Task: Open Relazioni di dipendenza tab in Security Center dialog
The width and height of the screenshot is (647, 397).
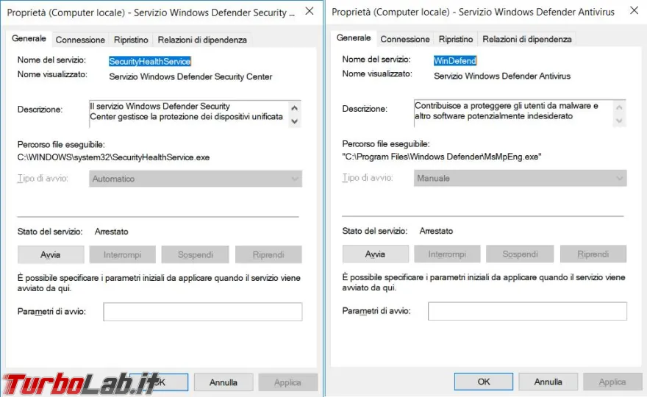Action: click(x=202, y=40)
